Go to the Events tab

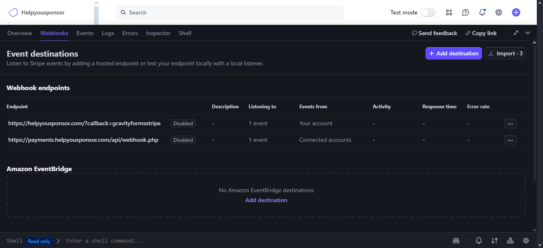[85, 33]
